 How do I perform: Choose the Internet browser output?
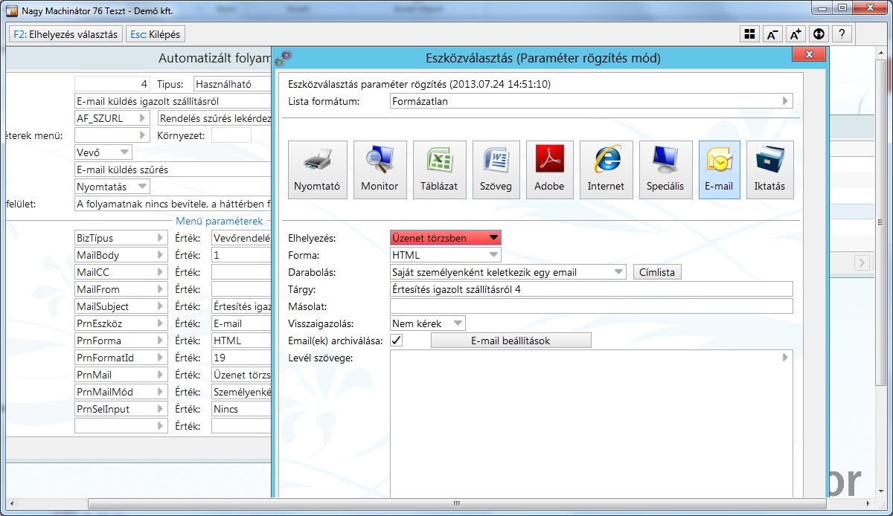606,170
